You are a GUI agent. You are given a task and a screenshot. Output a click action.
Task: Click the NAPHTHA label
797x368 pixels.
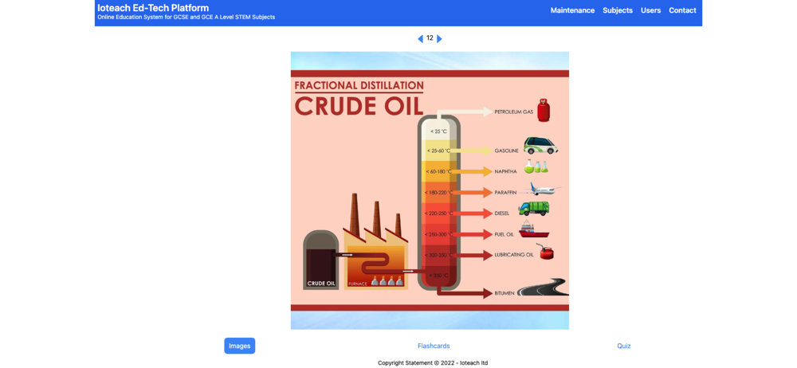coord(506,172)
